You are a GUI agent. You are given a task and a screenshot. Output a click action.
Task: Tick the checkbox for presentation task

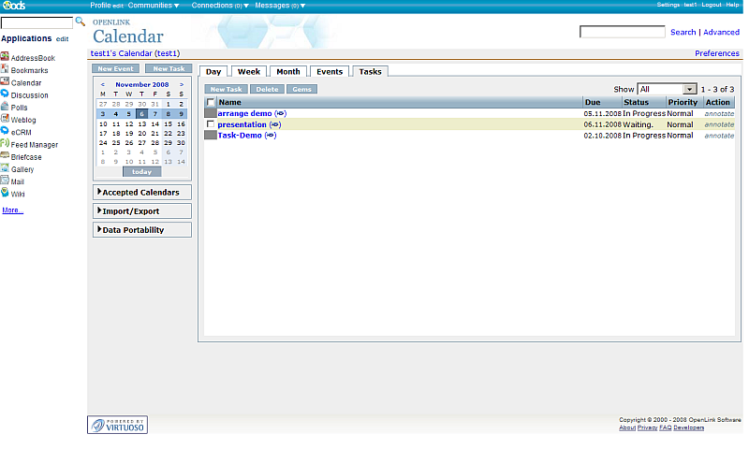click(211, 124)
